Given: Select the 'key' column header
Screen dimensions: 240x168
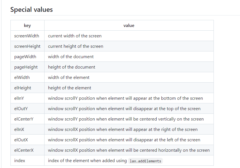Looking at the screenshot, I should pos(27,25).
